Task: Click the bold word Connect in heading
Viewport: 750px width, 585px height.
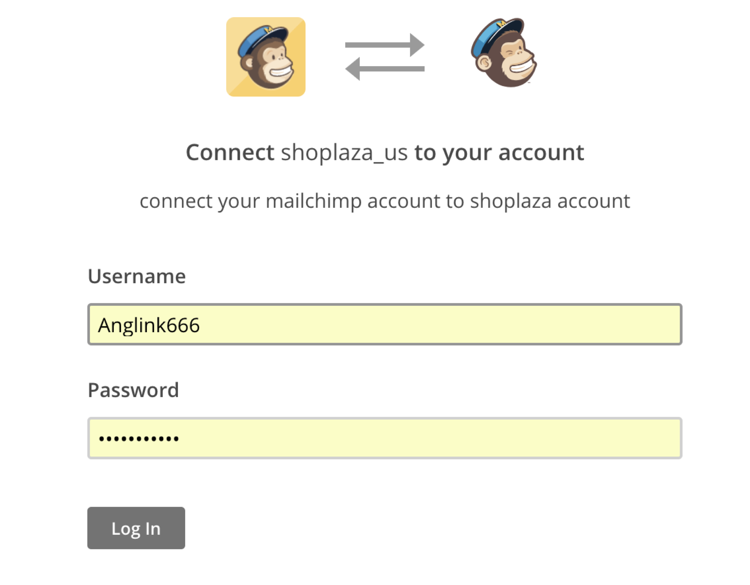Action: pos(230,152)
